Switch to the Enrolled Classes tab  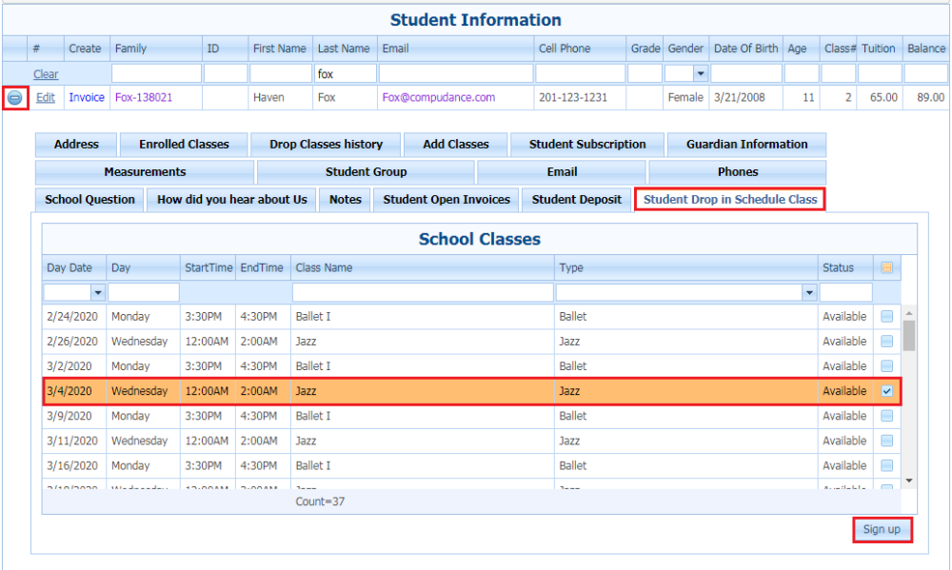(x=183, y=144)
